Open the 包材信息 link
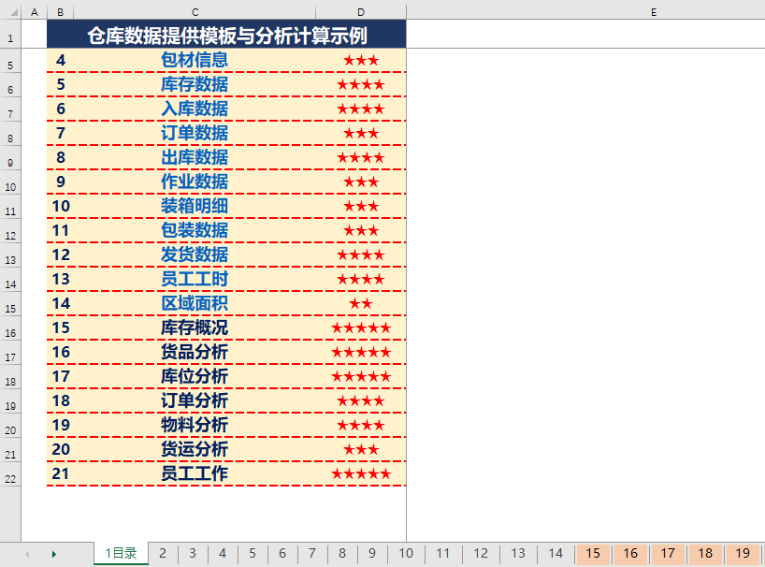The width and height of the screenshot is (765, 567). click(x=195, y=60)
